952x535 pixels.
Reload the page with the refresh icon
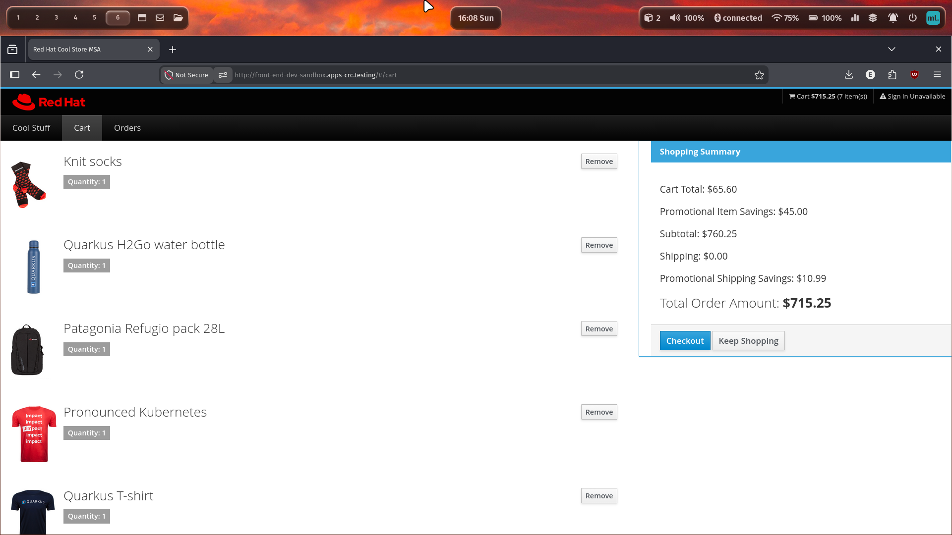click(79, 75)
